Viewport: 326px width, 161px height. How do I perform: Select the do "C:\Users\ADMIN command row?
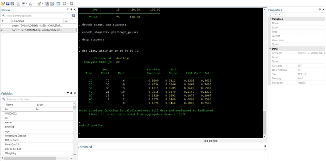pyautogui.click(x=38, y=30)
